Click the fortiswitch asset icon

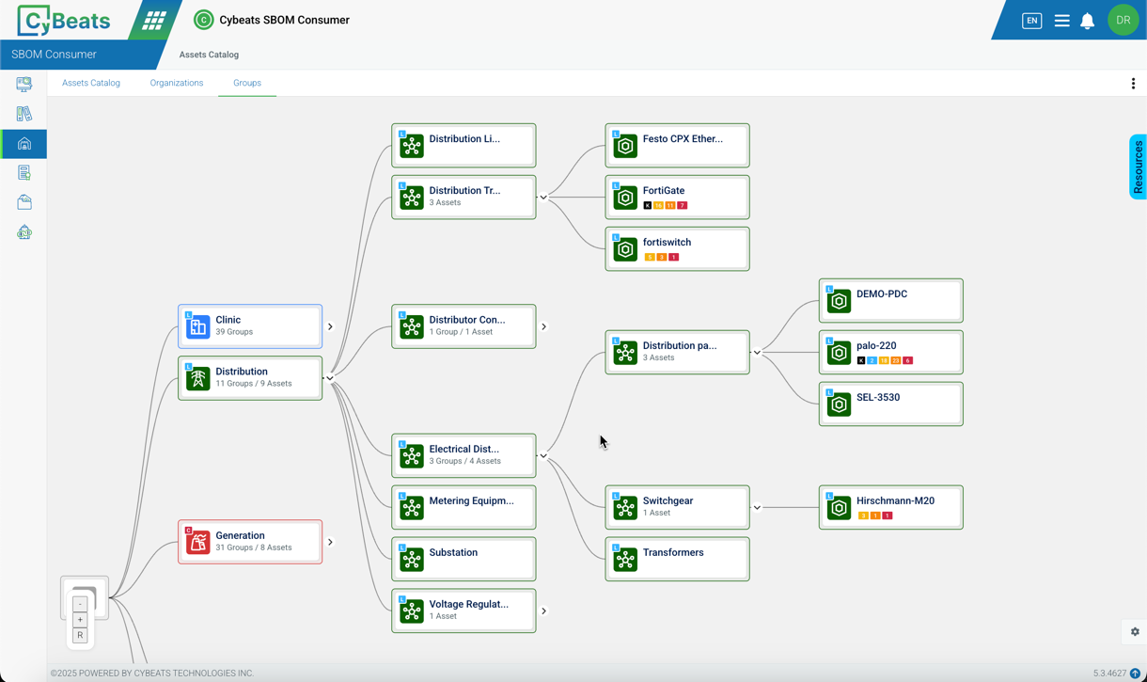[625, 249]
